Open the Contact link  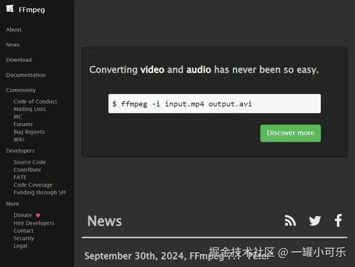pos(23,230)
